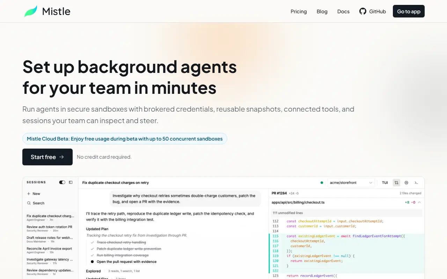Screen dimensions: 447x279
Task: Click the sandbox square icon in toolbar
Action: point(406,182)
